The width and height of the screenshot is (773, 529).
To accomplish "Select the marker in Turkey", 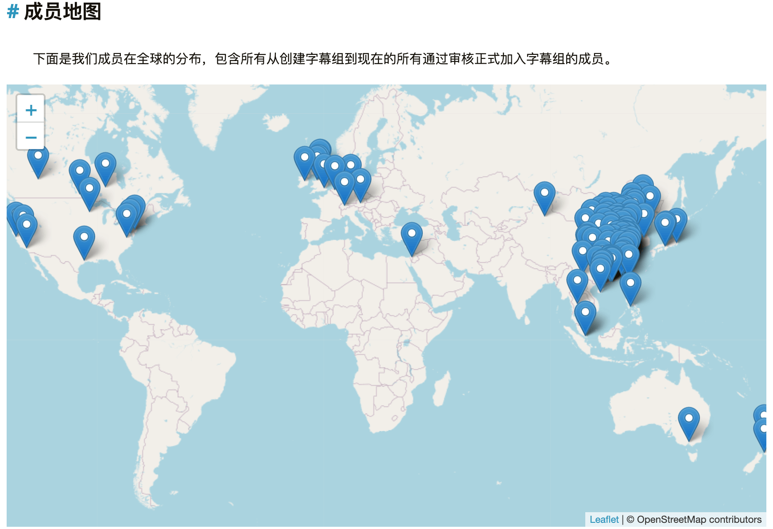I will pos(411,236).
